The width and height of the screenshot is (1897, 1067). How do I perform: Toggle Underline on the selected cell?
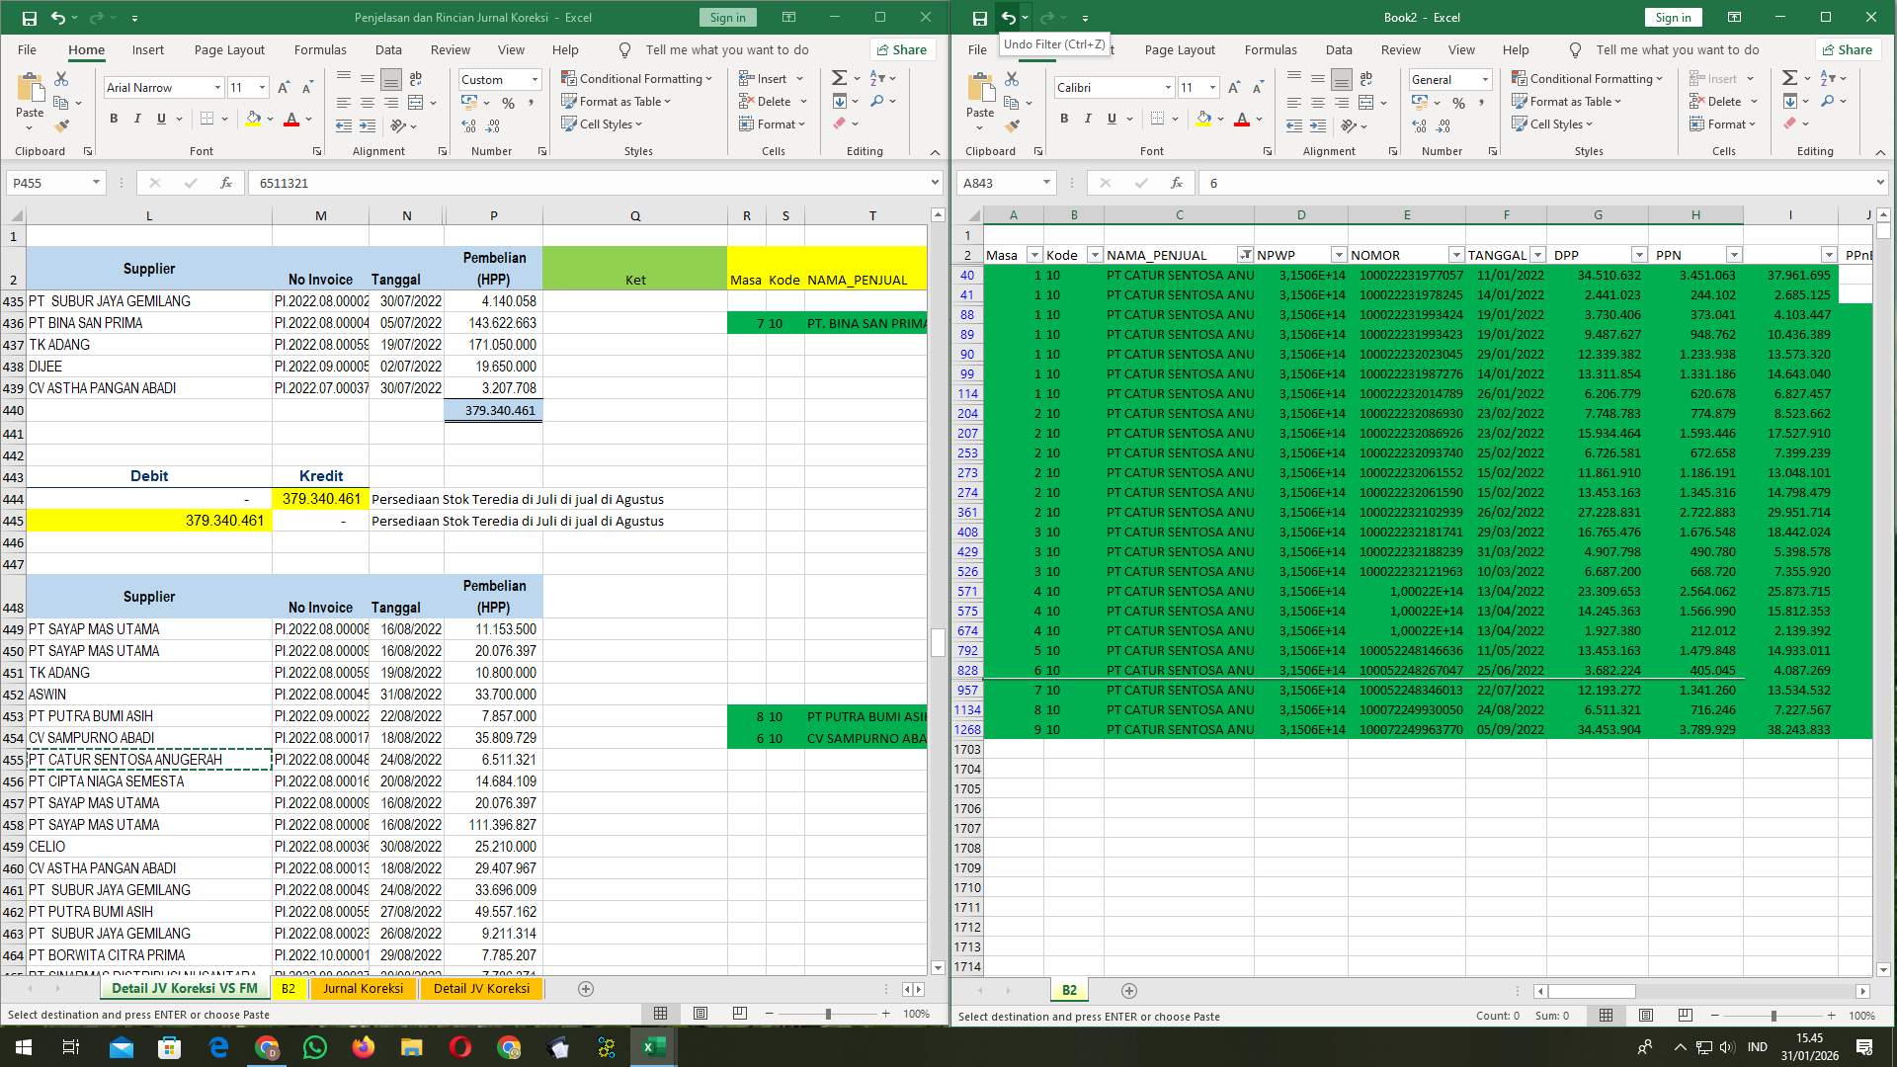click(160, 119)
